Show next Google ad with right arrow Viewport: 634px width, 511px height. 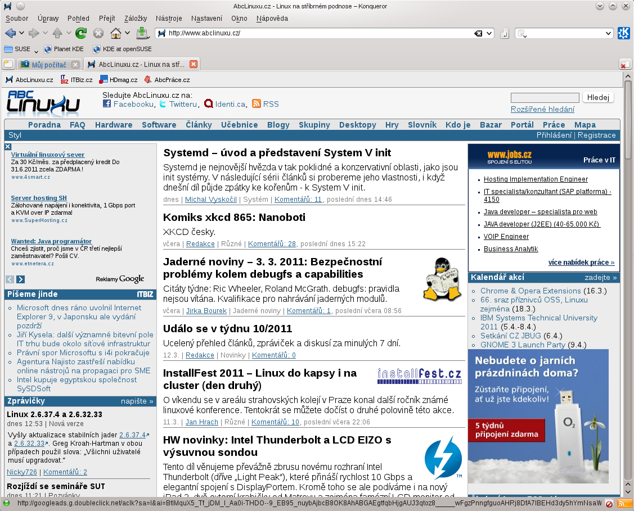click(21, 279)
